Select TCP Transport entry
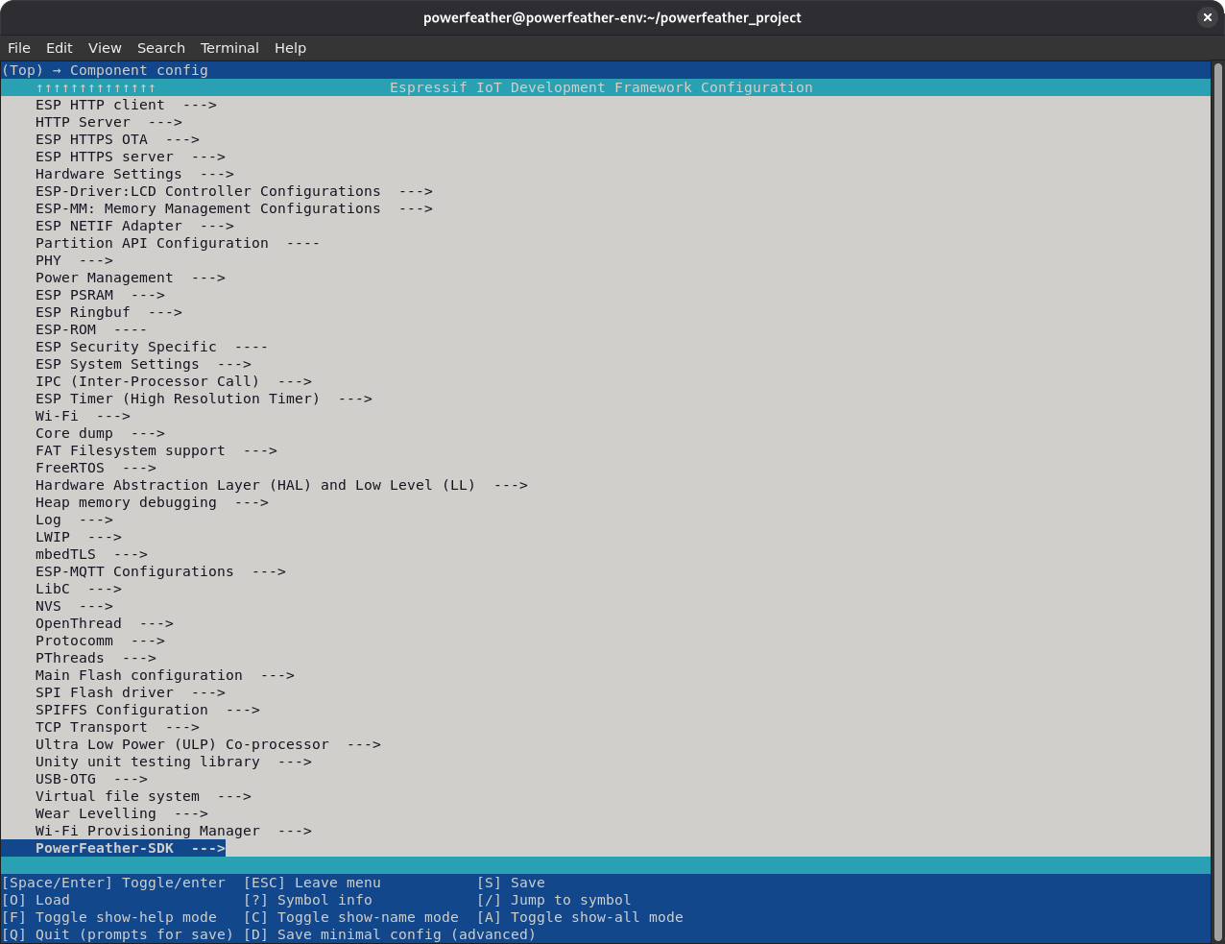This screenshot has width=1225, height=944. click(x=117, y=727)
